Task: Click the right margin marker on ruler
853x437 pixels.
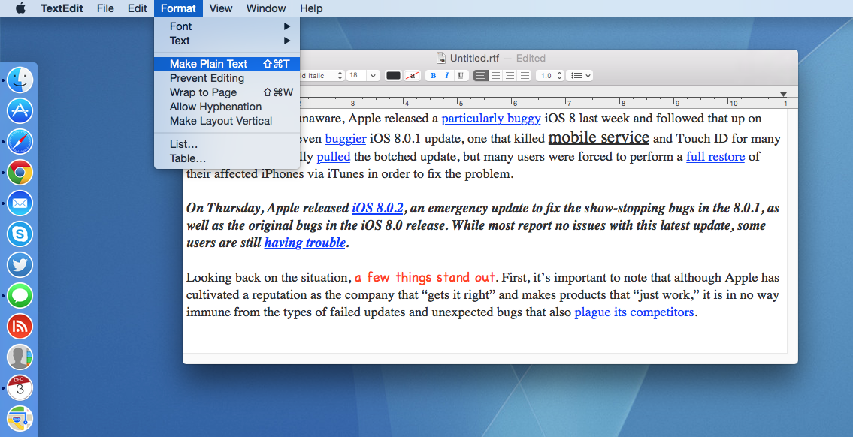Action: (784, 94)
